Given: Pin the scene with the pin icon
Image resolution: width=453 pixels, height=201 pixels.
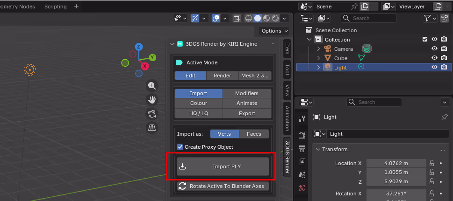Looking at the screenshot, I should (x=354, y=7).
